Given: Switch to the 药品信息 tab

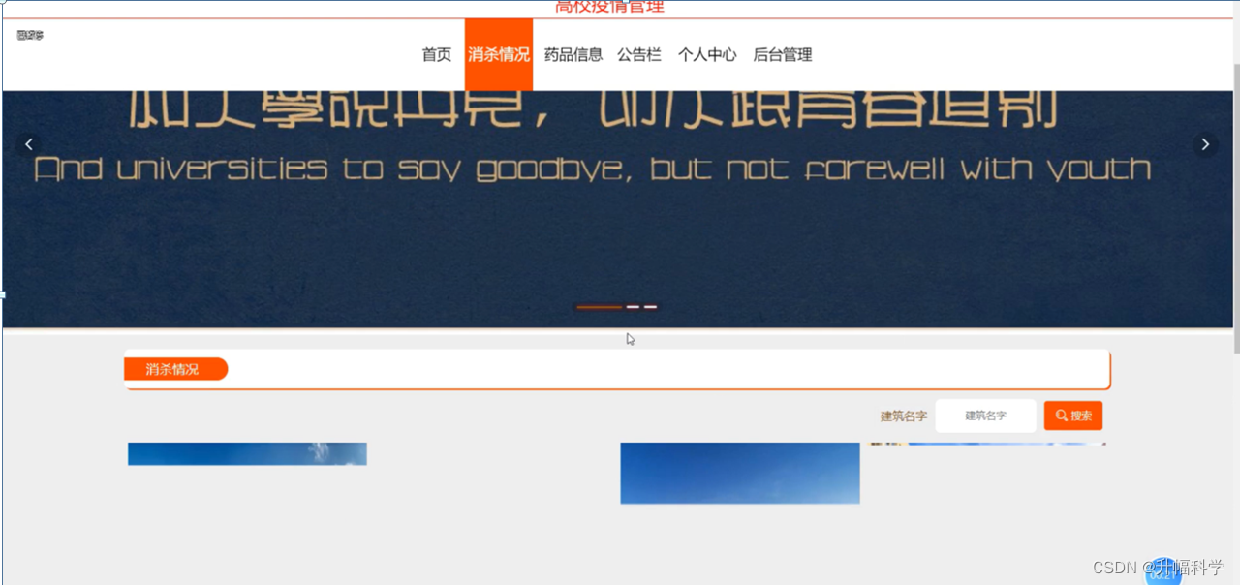Looking at the screenshot, I should click(573, 55).
